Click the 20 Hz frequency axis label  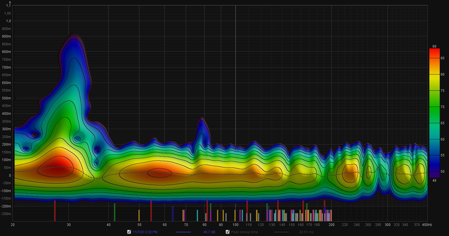coord(13,225)
